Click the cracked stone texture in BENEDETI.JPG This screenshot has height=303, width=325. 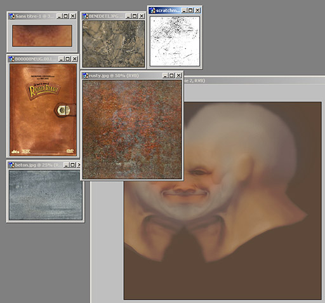(x=114, y=44)
